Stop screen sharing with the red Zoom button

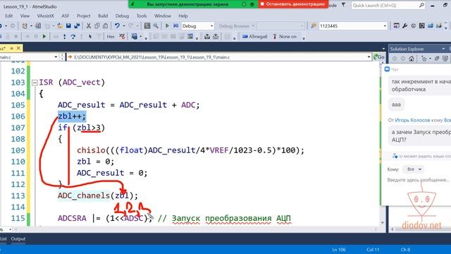click(293, 4)
